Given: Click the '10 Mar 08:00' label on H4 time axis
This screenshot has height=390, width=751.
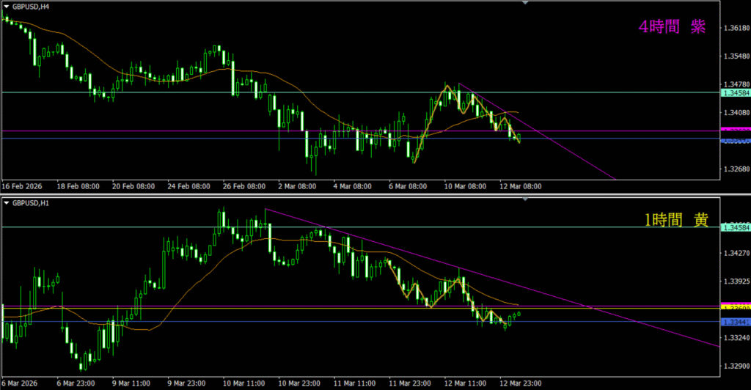Looking at the screenshot, I should 464,186.
